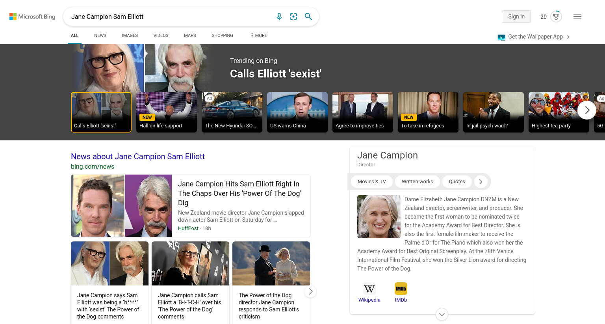Advance trending carousel with right arrow
The height and width of the screenshot is (324, 605).
pyautogui.click(x=587, y=110)
